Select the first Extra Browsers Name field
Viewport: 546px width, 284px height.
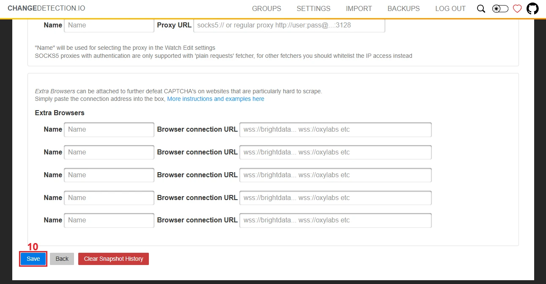point(109,130)
